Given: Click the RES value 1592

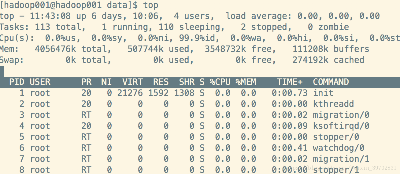Looking at the screenshot, I should tap(158, 93).
